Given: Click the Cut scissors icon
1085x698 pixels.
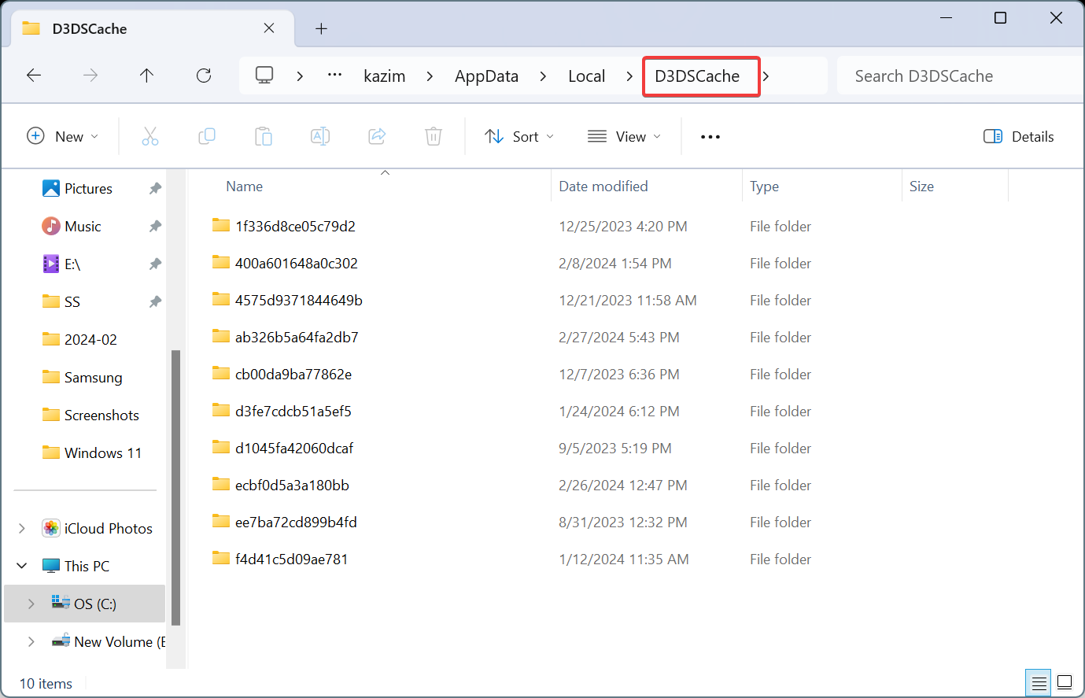Looking at the screenshot, I should point(150,136).
